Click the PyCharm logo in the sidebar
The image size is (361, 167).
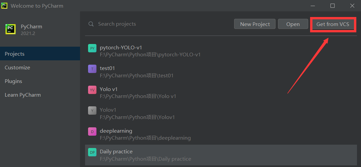coord(10,29)
